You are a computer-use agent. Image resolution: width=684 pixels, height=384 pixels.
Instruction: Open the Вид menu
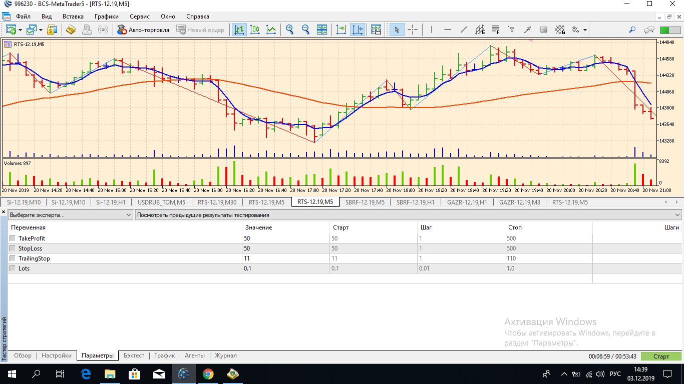coord(47,16)
